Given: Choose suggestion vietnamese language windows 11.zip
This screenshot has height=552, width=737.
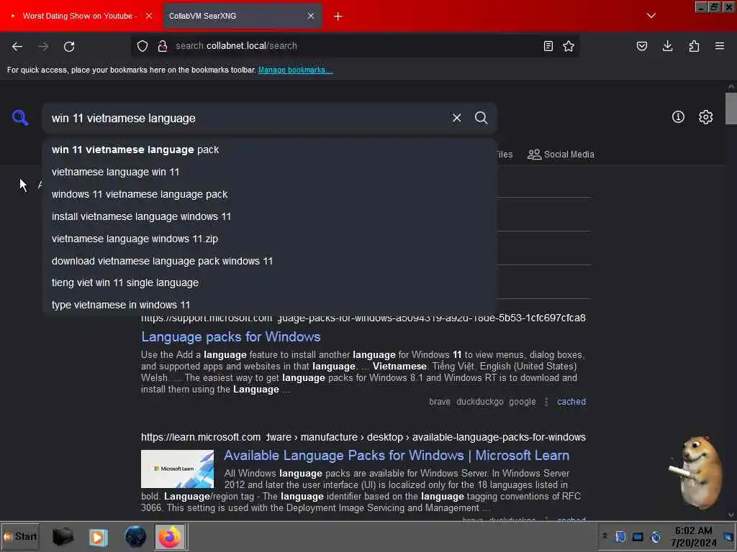Looking at the screenshot, I should pos(270,239).
